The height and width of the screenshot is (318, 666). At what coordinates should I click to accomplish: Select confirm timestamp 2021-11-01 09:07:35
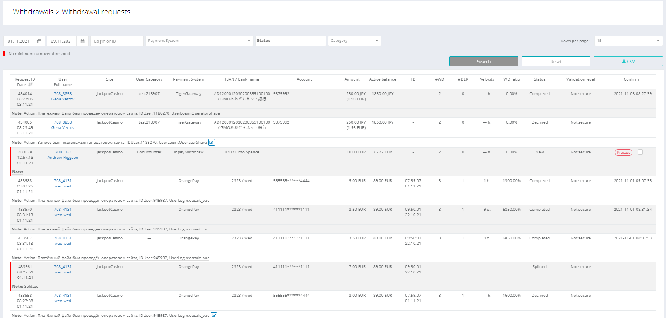coord(633,181)
